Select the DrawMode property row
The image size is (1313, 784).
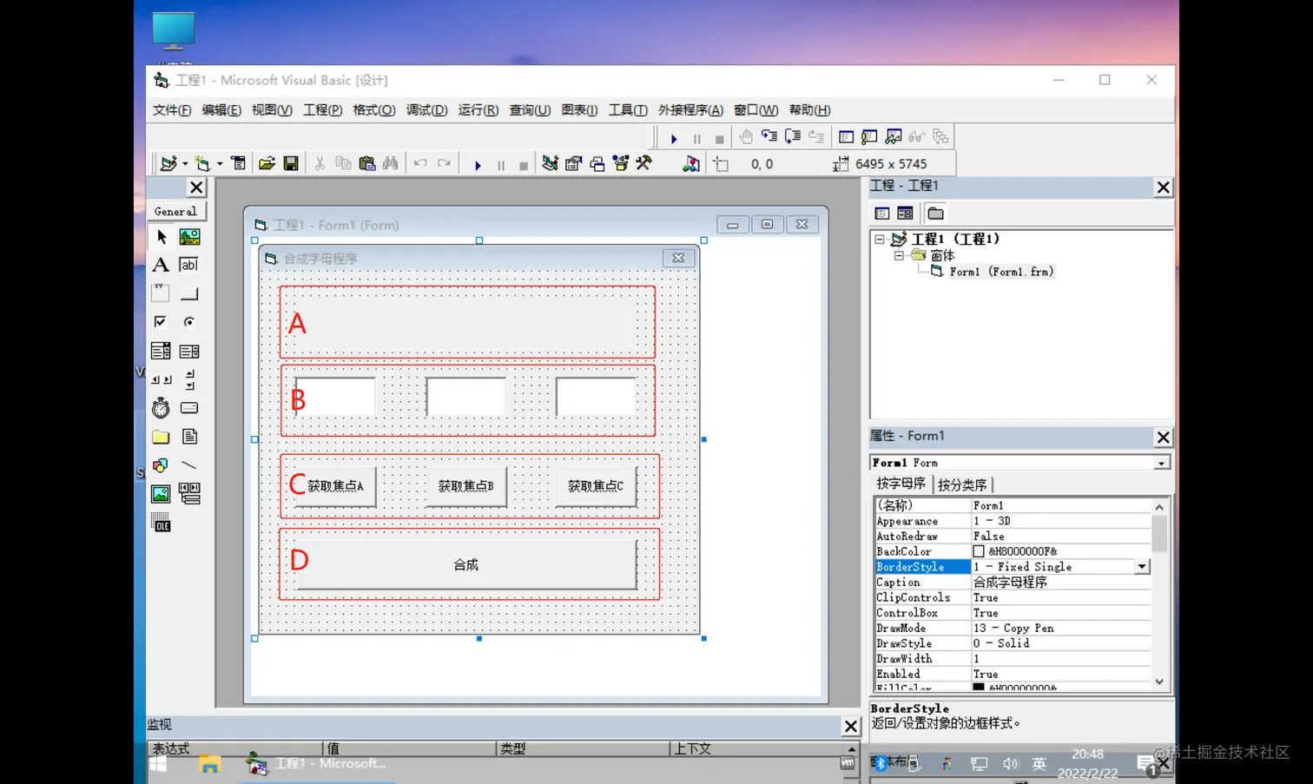1013,629
